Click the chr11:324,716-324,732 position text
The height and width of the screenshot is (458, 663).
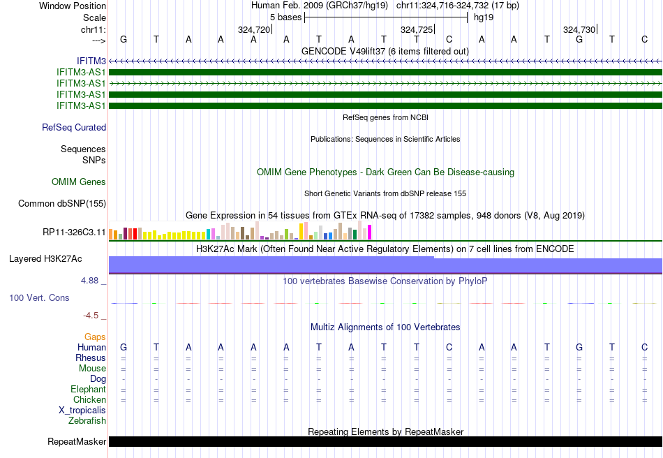coord(458,6)
